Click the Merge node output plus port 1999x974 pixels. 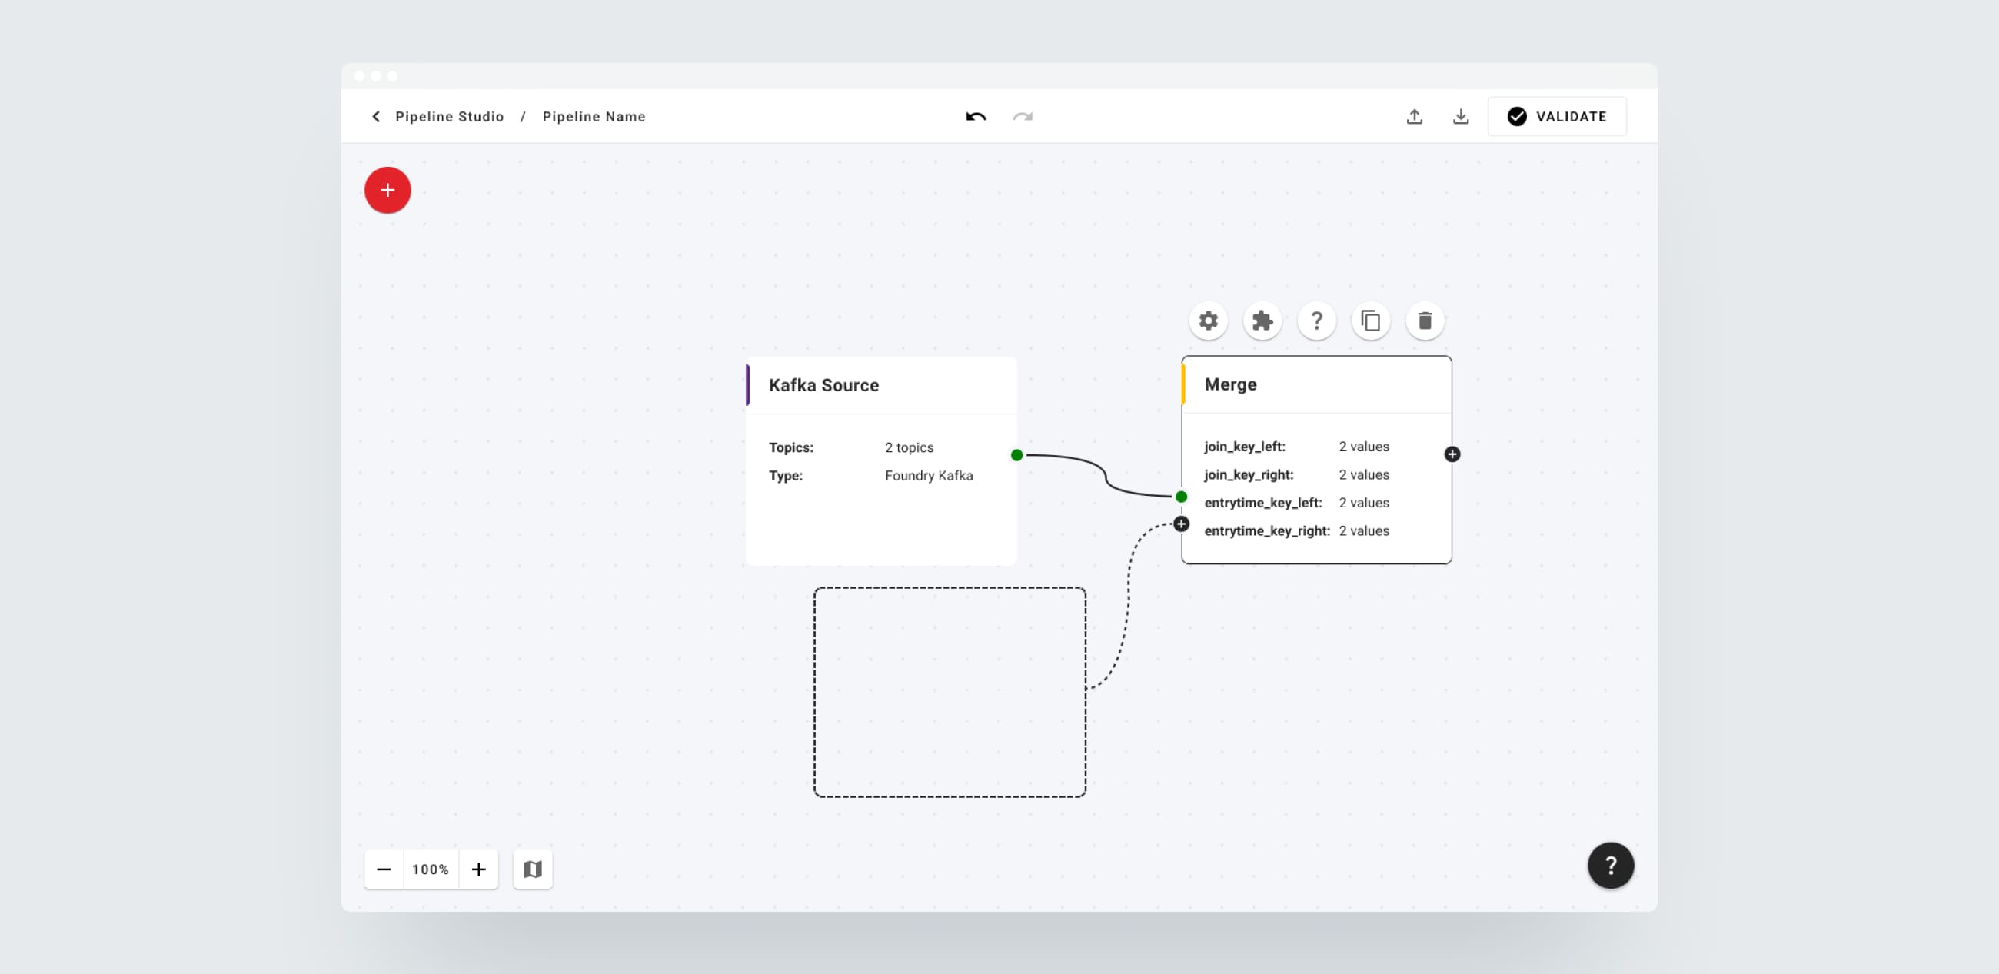click(1452, 455)
